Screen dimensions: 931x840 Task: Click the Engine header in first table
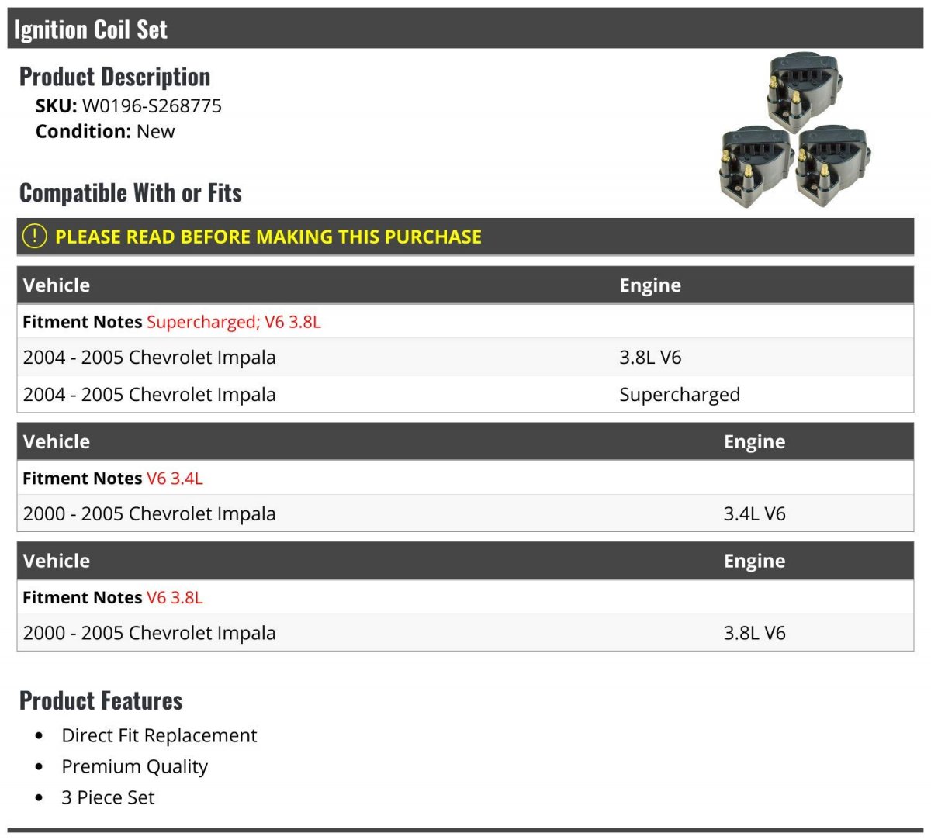(650, 285)
